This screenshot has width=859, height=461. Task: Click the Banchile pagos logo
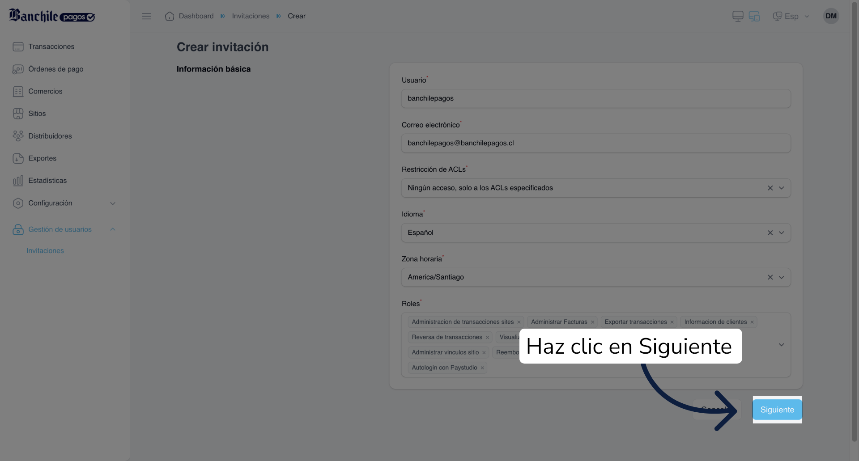click(x=52, y=16)
